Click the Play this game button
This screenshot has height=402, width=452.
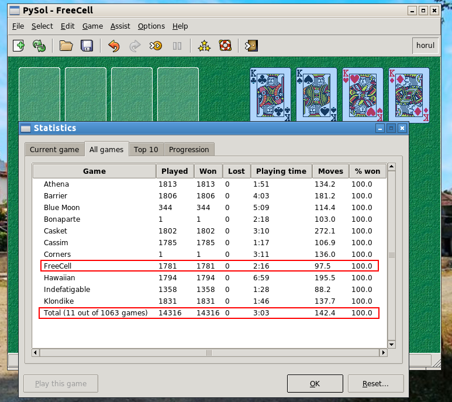[x=61, y=383]
